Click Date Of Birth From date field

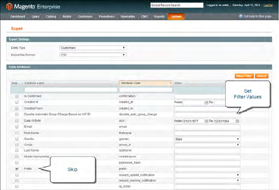(194, 121)
